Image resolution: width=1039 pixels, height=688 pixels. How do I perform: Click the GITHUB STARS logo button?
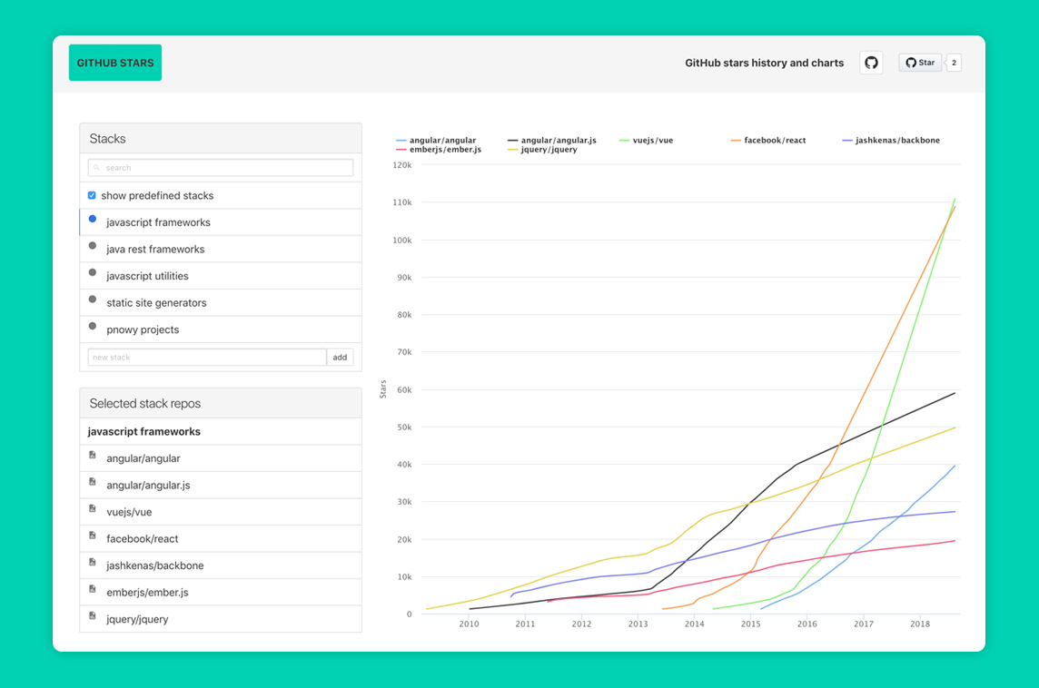coord(115,63)
